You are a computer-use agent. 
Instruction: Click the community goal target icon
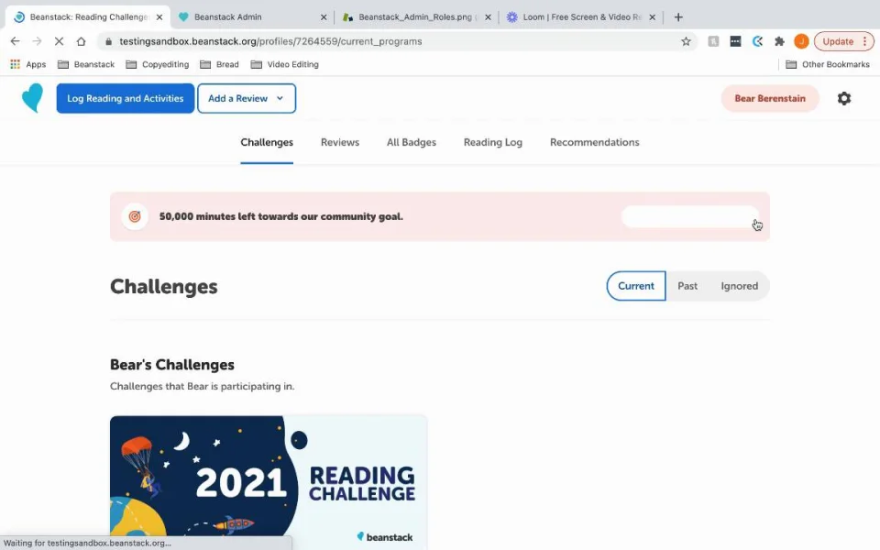click(x=135, y=216)
